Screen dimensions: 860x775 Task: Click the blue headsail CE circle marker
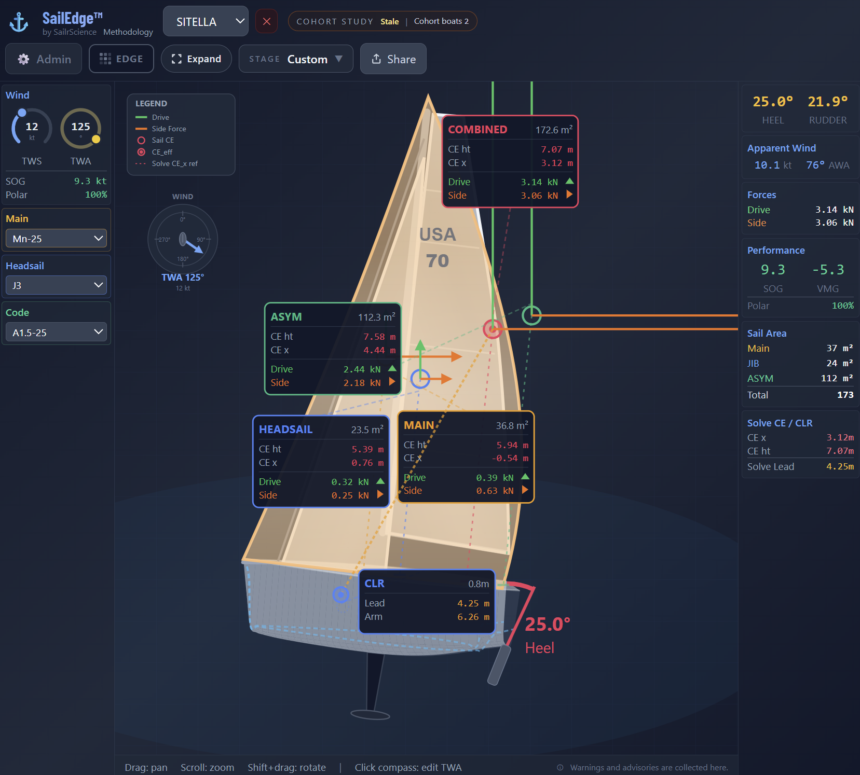[420, 379]
